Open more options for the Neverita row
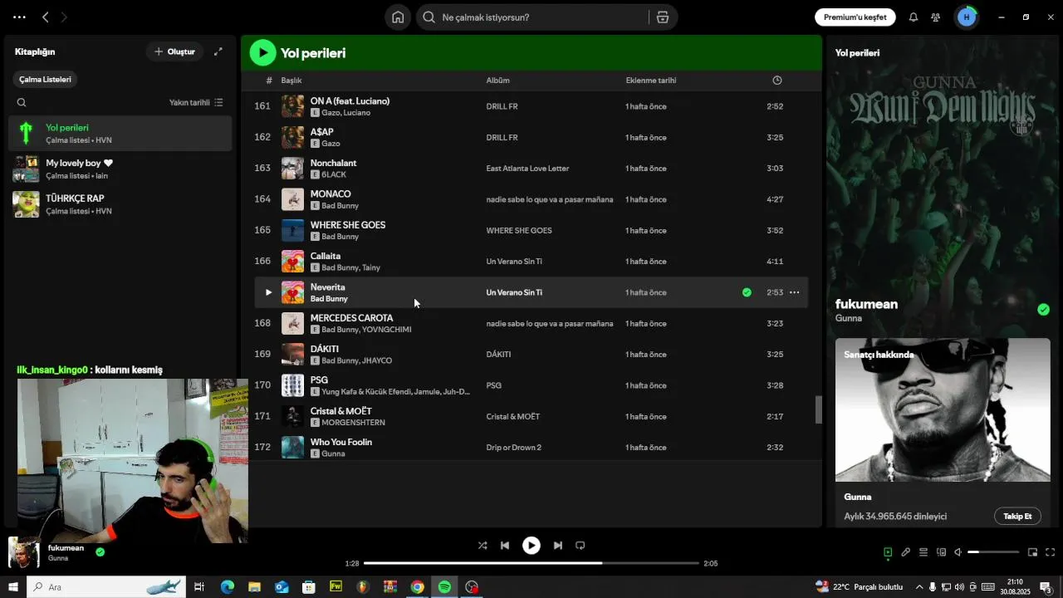Image resolution: width=1063 pixels, height=598 pixels. pos(795,292)
